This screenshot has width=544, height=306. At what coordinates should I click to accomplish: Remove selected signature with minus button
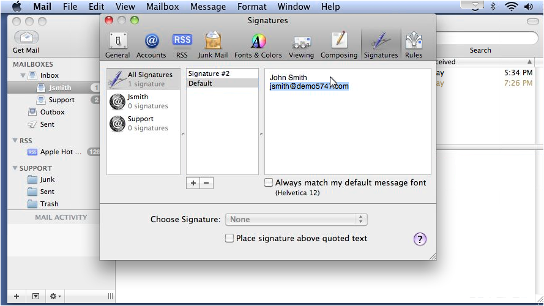(206, 183)
